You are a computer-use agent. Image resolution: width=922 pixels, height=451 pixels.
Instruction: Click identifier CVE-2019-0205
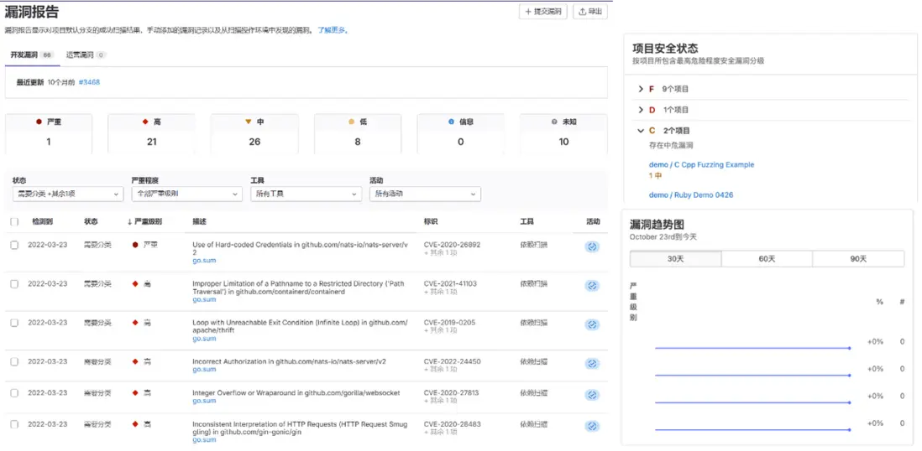[x=449, y=323]
